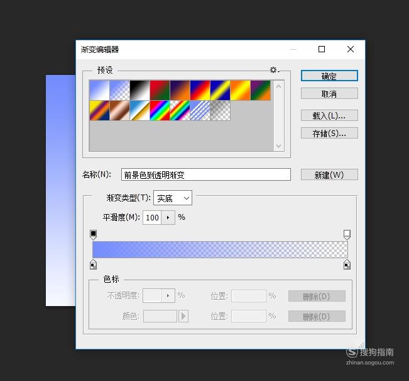Image resolution: width=409 pixels, height=381 pixels.
Task: Click the color stop 位置 position field
Action: click(249, 316)
